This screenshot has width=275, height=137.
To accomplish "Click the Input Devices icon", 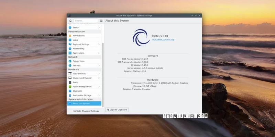I will click(x=70, y=74).
